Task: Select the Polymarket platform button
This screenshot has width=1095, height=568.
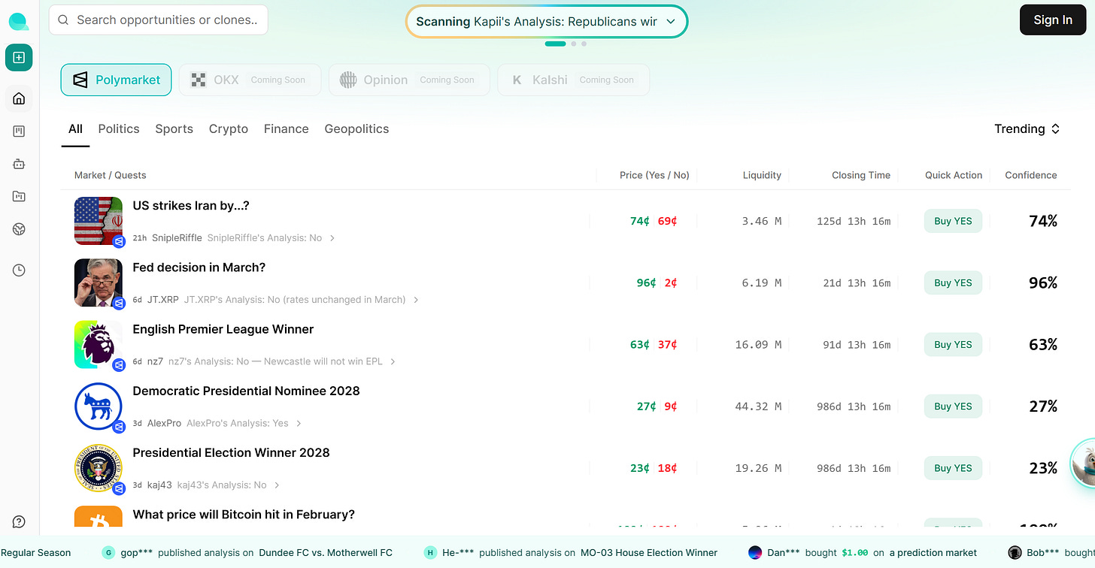Action: click(116, 80)
